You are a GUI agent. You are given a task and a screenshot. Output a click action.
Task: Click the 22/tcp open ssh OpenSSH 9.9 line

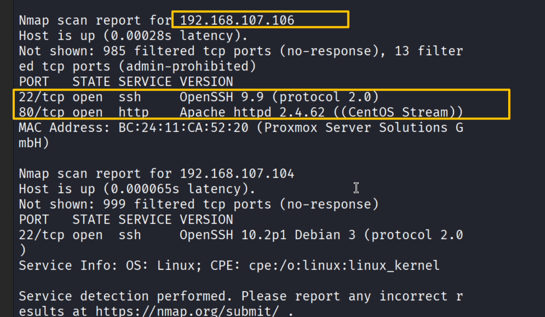point(198,97)
